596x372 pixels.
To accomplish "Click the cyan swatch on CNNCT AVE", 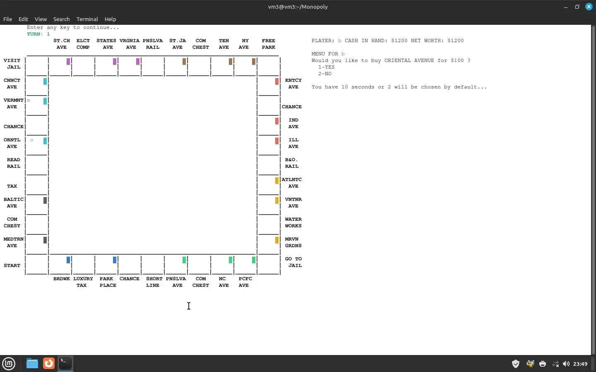I will [x=45, y=81].
